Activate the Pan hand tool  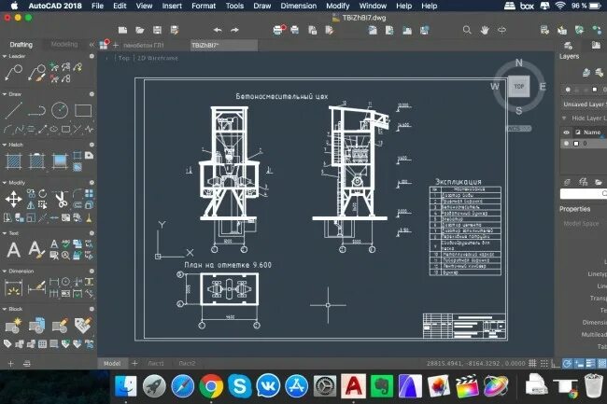[x=485, y=30]
